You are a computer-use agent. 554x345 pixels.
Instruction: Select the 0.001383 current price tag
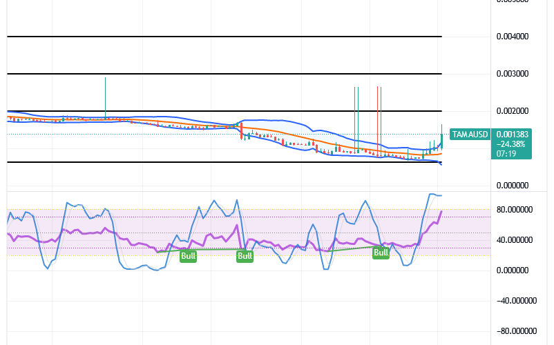[513, 135]
